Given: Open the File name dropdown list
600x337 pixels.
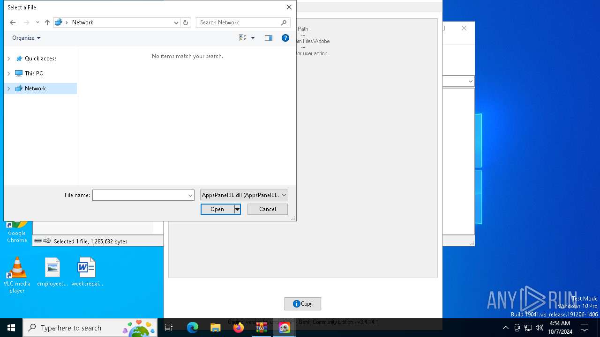Looking at the screenshot, I should coord(190,195).
